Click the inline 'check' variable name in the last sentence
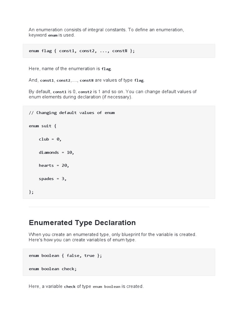Screen dimensions: 238x317 70,287
